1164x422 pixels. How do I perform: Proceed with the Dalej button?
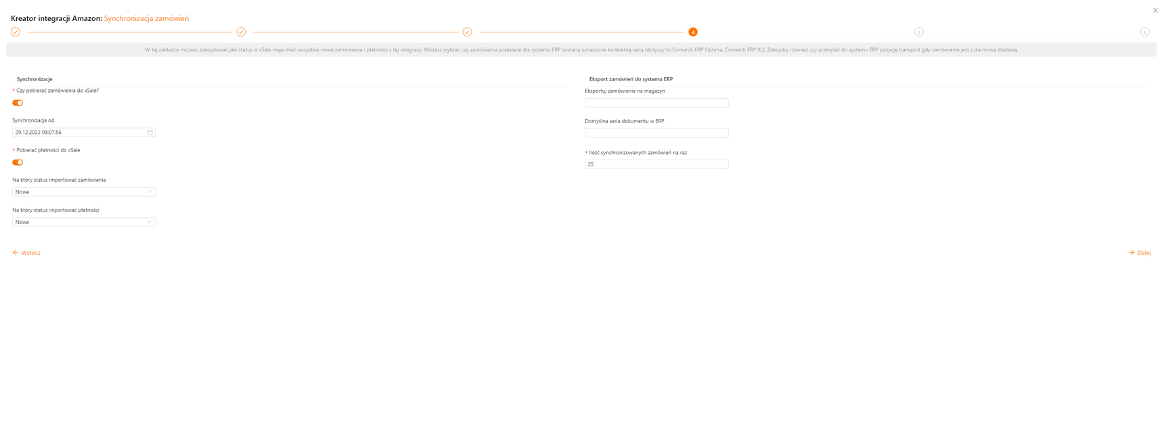click(1140, 253)
